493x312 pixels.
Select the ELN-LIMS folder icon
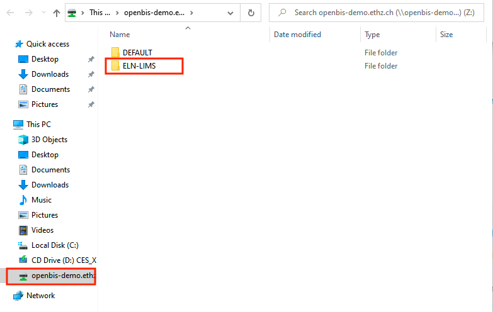tap(115, 65)
